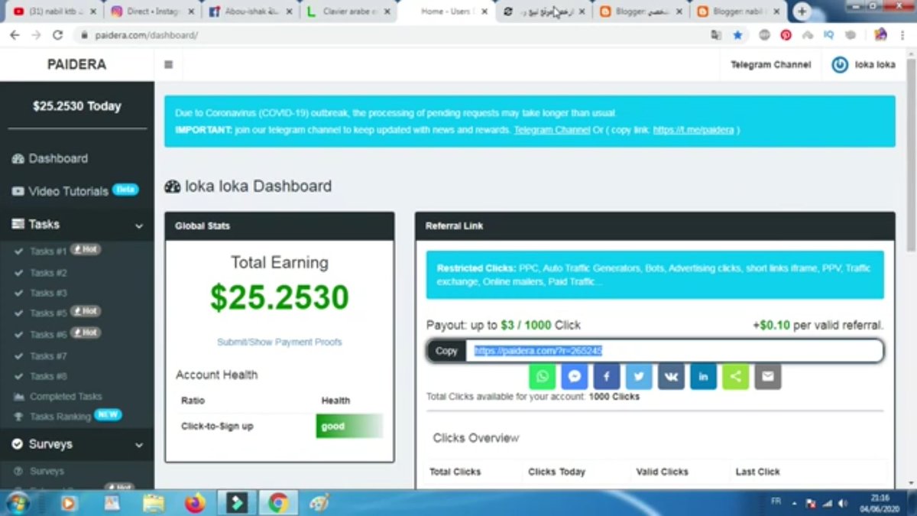Click the PAIDERA logo
The width and height of the screenshot is (917, 516).
point(76,64)
